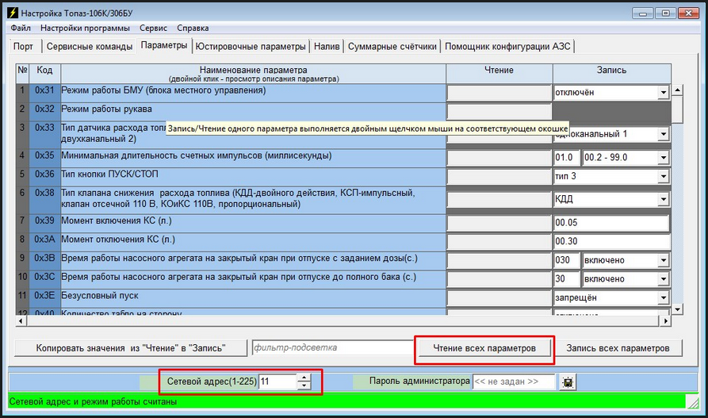Expand 'включено' dropdown in row 0x3C
The width and height of the screenshot is (708, 418).
[663, 279]
